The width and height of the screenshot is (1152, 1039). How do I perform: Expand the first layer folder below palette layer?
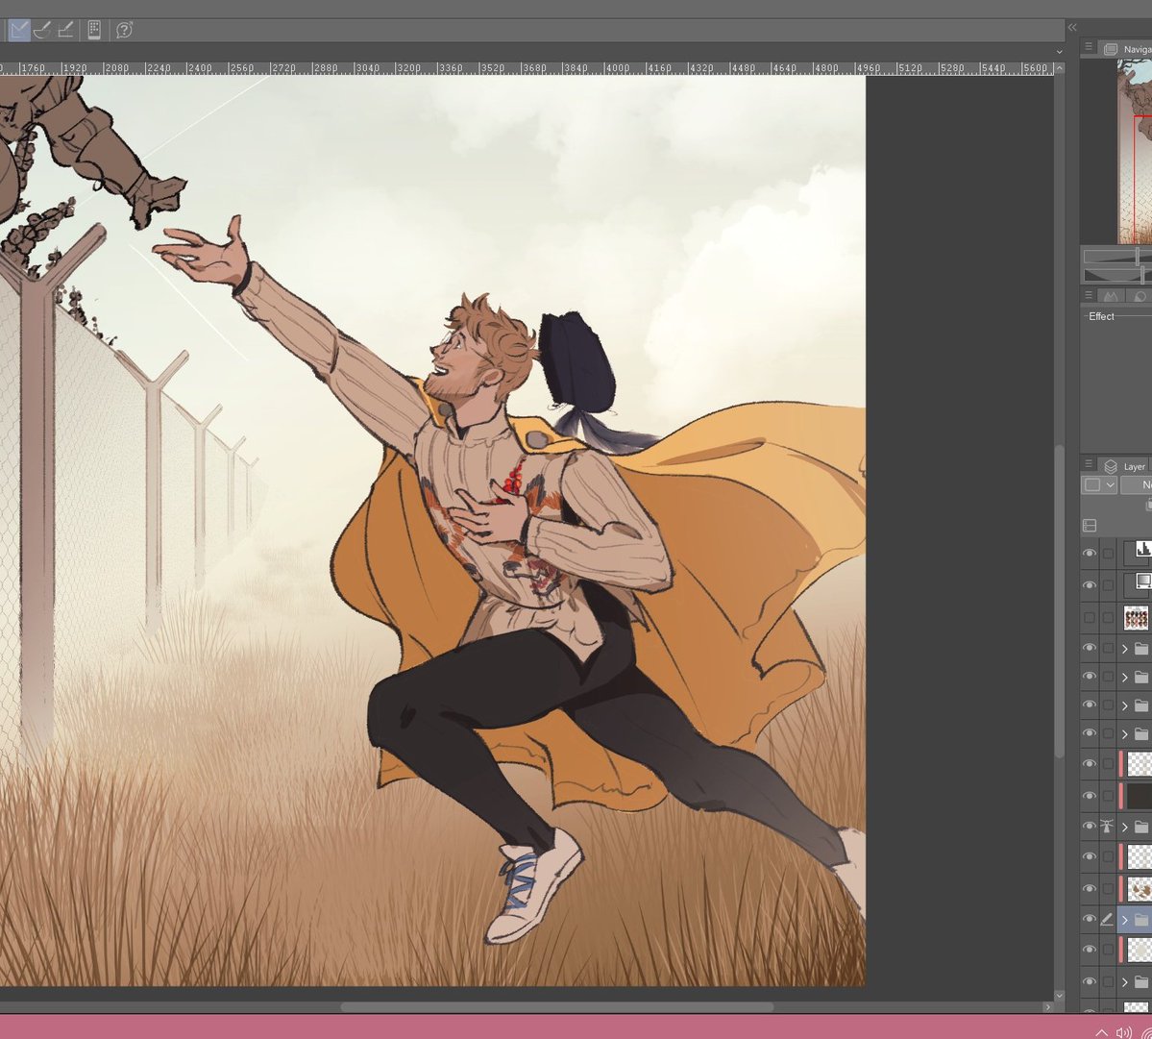pyautogui.click(x=1125, y=649)
